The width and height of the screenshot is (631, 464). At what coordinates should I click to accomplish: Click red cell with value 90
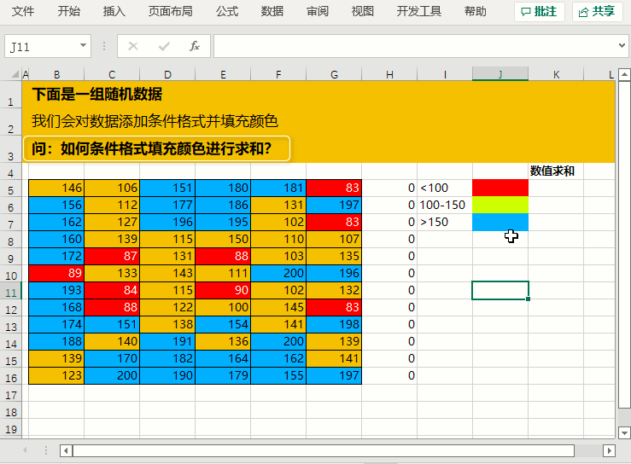pyautogui.click(x=223, y=290)
